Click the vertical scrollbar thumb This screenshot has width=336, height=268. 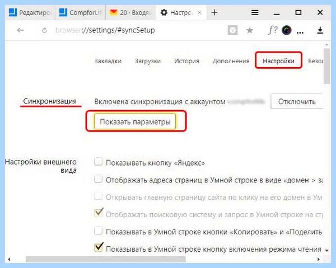326,66
